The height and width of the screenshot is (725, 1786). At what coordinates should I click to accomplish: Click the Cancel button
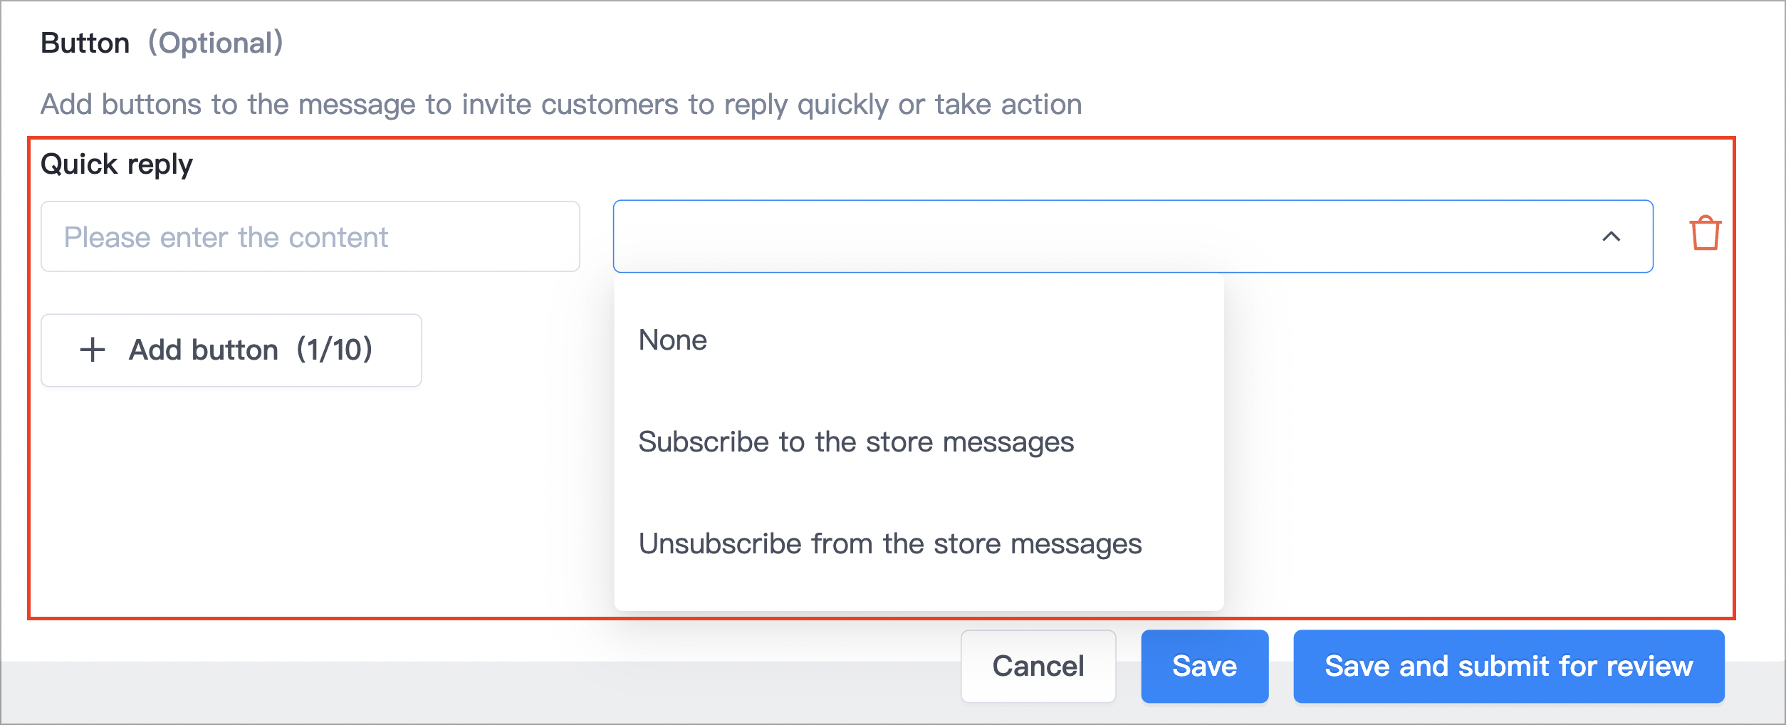pyautogui.click(x=1038, y=666)
